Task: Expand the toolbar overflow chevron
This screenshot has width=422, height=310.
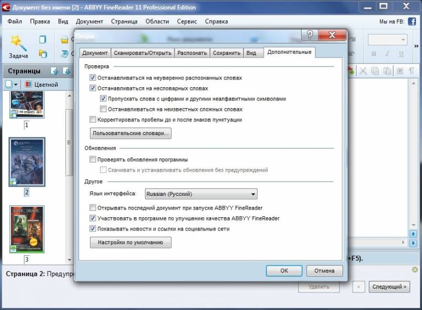Action: (x=417, y=46)
